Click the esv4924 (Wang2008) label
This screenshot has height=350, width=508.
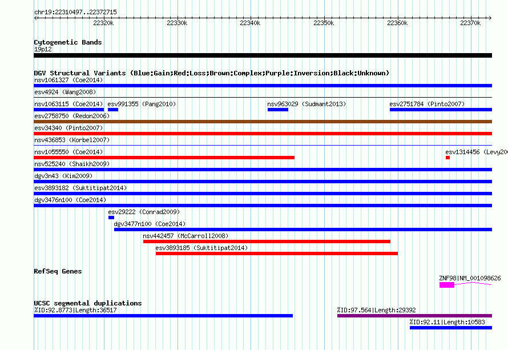click(65, 92)
